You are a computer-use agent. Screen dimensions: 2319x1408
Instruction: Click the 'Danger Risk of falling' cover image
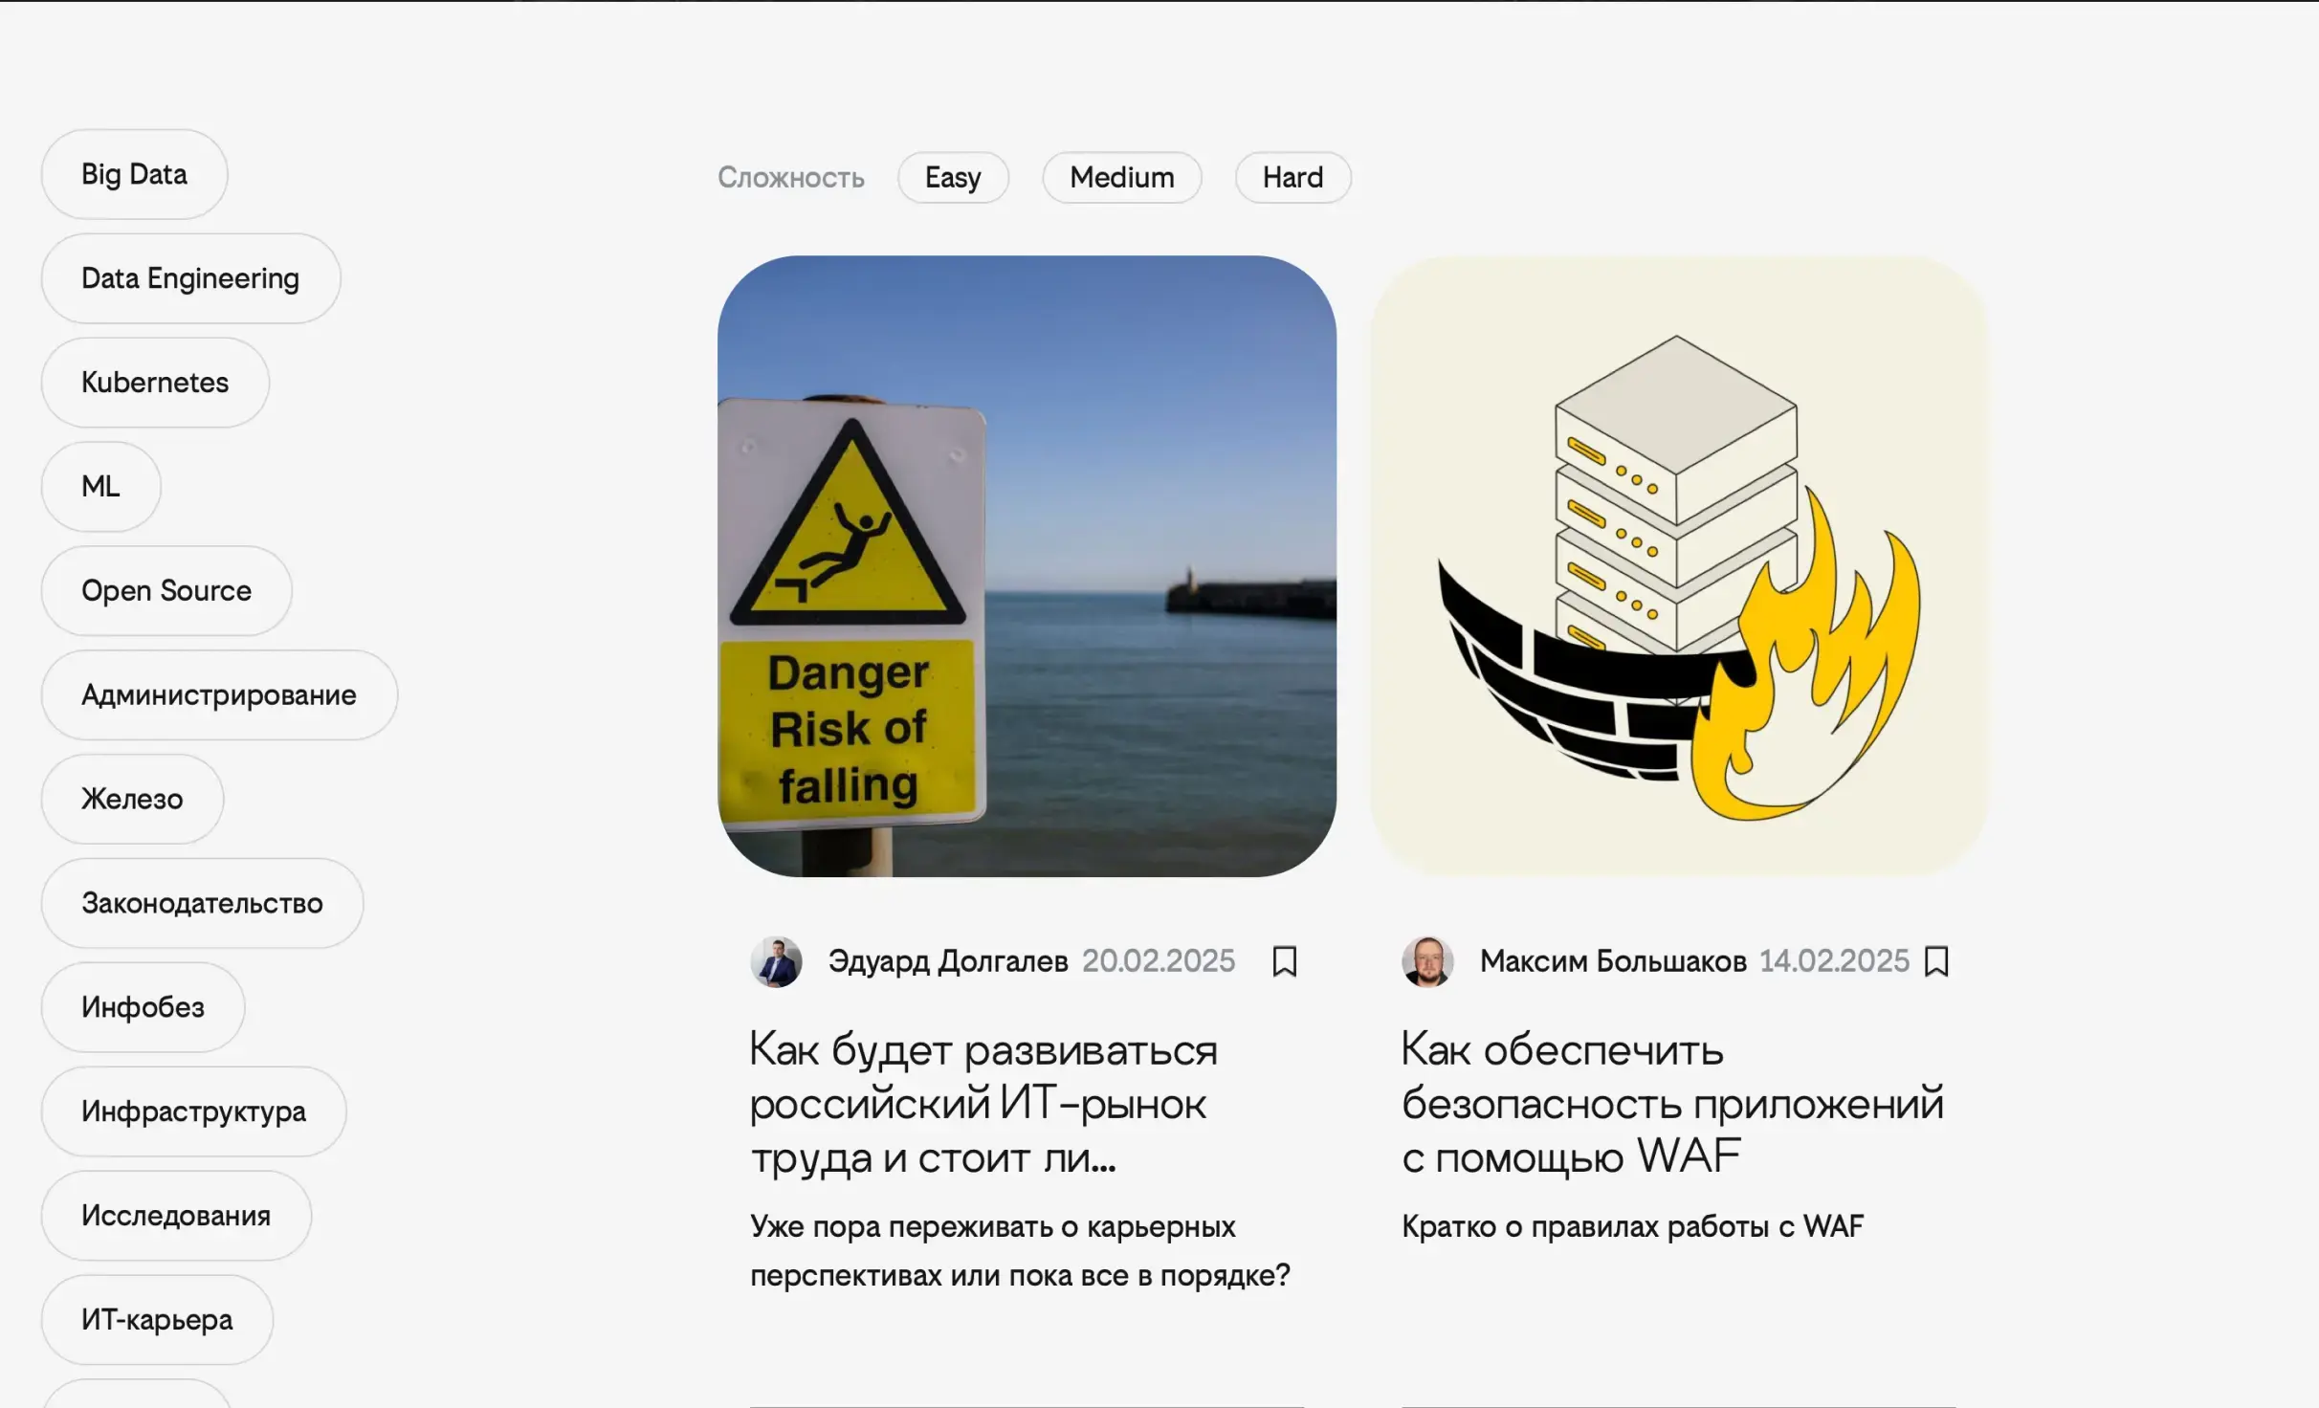tap(1029, 574)
